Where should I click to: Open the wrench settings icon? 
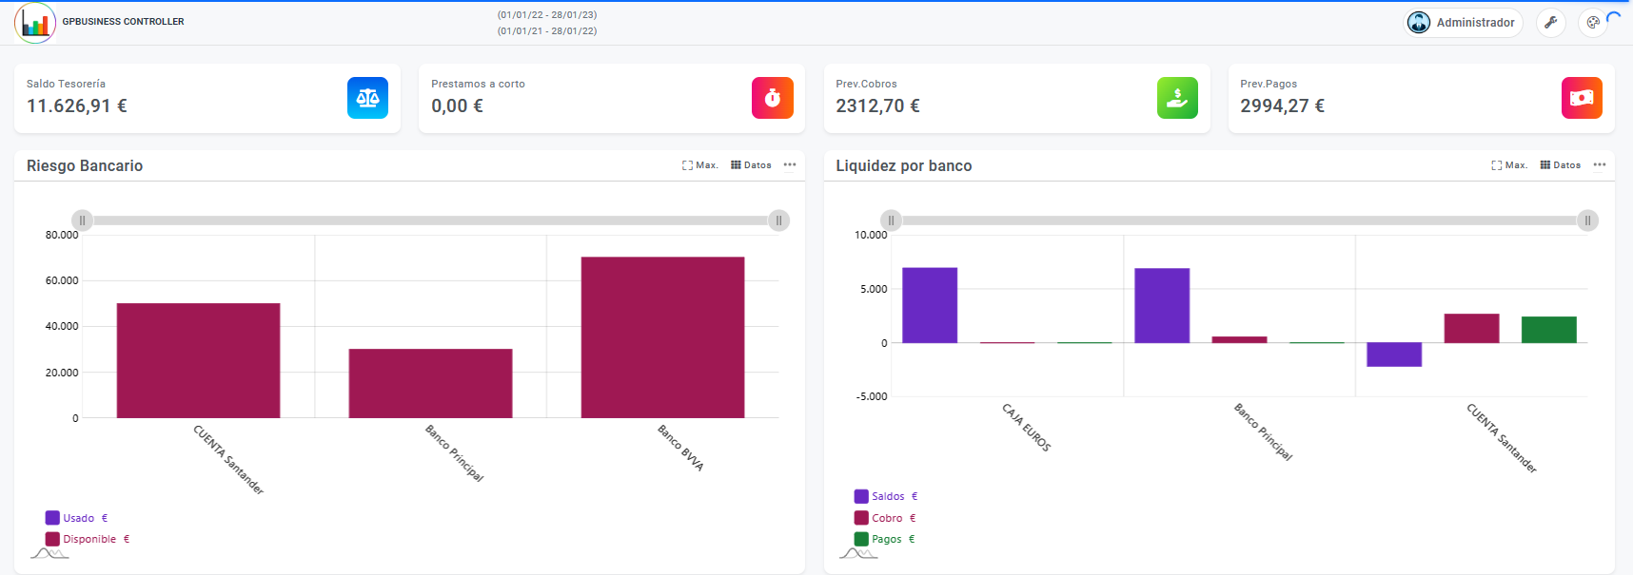tap(1550, 23)
